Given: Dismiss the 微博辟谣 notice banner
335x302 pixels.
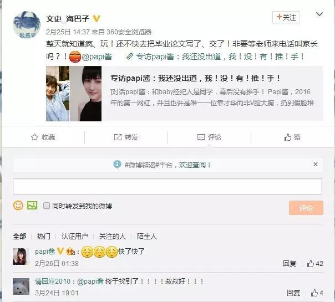Looking at the screenshot, I should 316,165.
